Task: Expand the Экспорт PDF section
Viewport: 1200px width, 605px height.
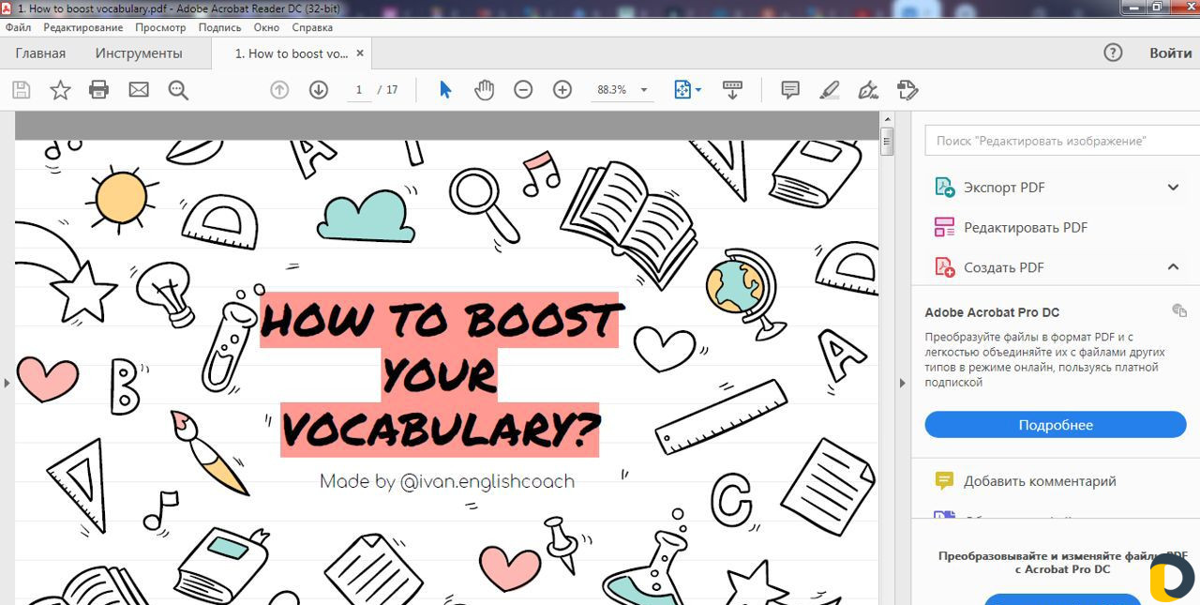Action: (x=1173, y=188)
